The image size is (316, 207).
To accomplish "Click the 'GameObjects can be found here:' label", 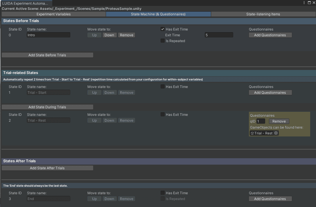I will (276, 127).
